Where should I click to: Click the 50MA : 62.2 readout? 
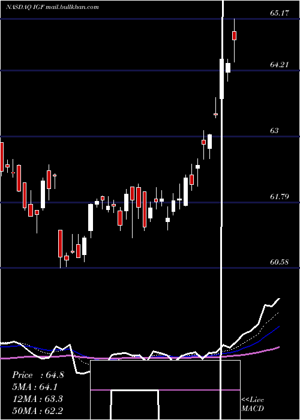coord(38,410)
